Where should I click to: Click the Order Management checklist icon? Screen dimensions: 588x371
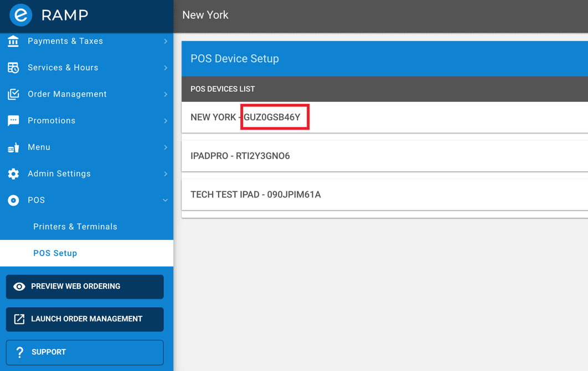pyautogui.click(x=13, y=94)
